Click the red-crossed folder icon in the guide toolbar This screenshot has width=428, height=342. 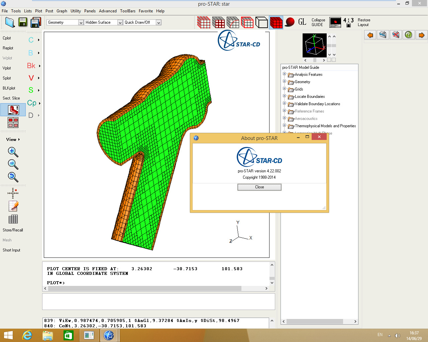[x=396, y=35]
